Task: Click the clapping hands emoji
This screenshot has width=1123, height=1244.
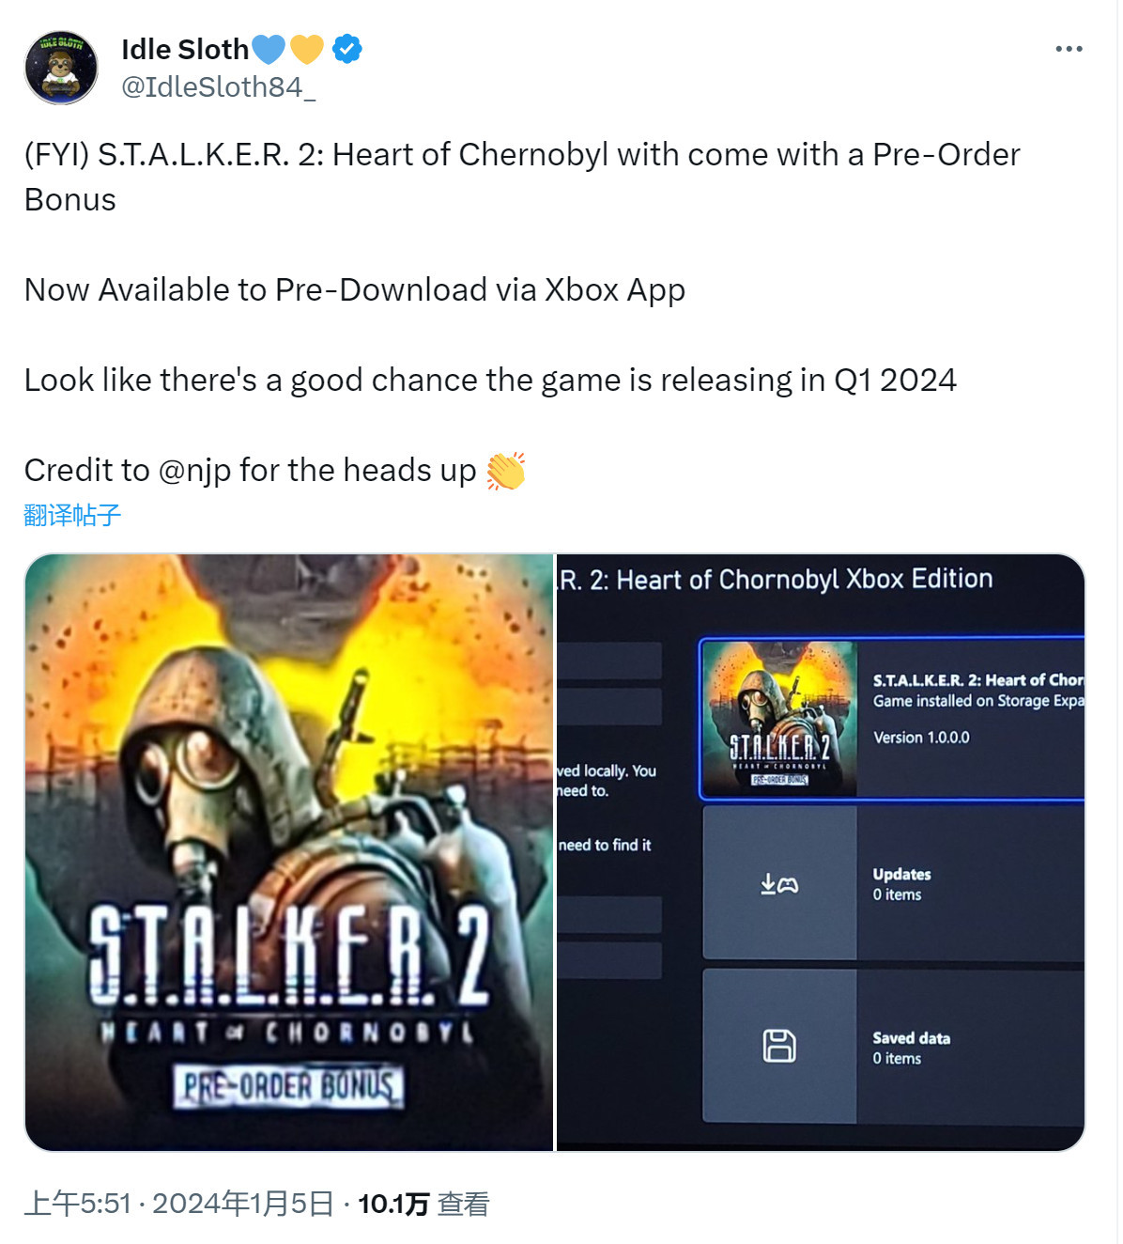Action: click(505, 471)
